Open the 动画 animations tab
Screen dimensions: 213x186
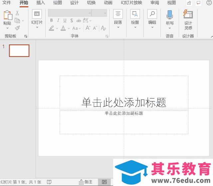click(x=108, y=3)
